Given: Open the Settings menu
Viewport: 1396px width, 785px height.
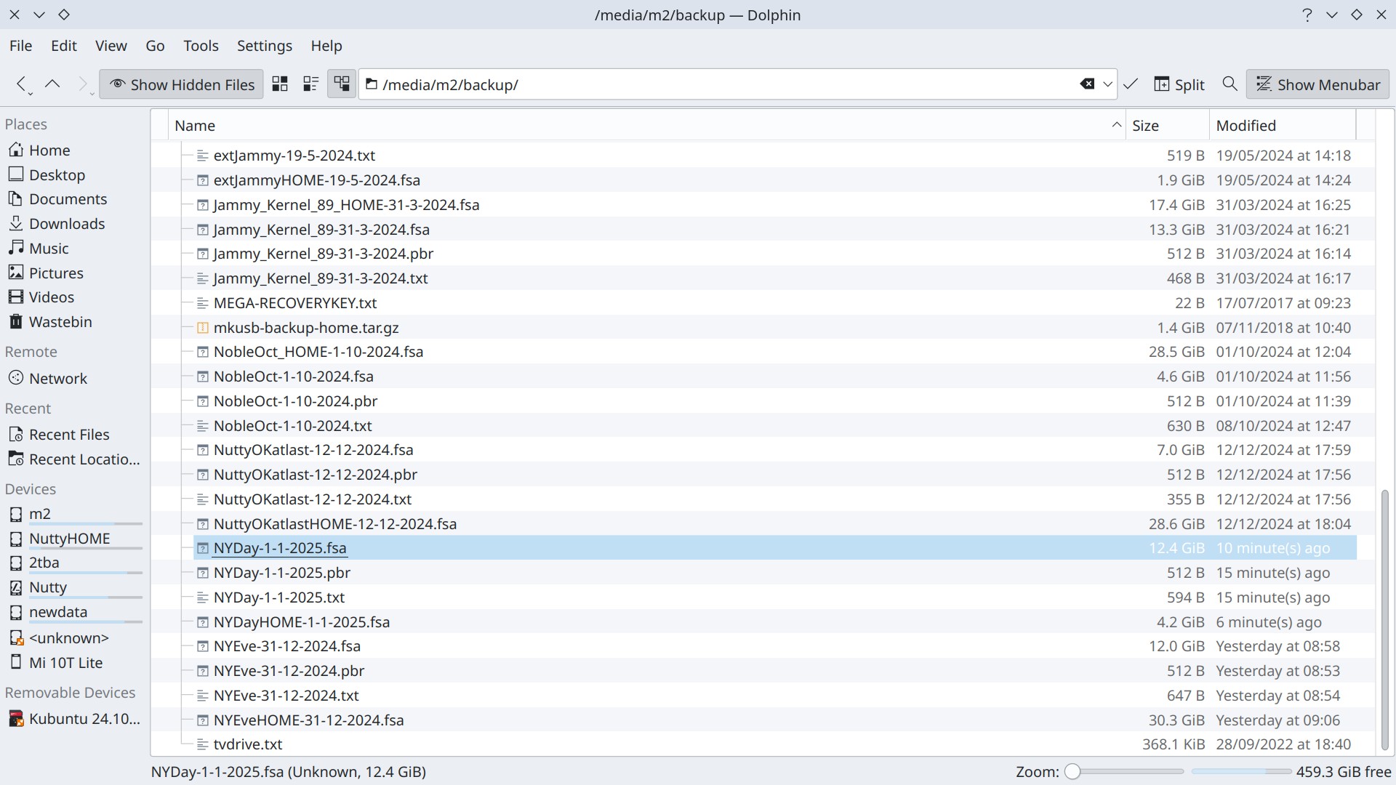Looking at the screenshot, I should [x=265, y=46].
